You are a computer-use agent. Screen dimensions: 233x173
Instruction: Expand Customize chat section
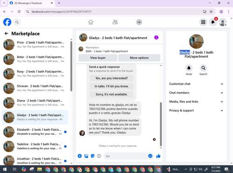click(x=196, y=84)
